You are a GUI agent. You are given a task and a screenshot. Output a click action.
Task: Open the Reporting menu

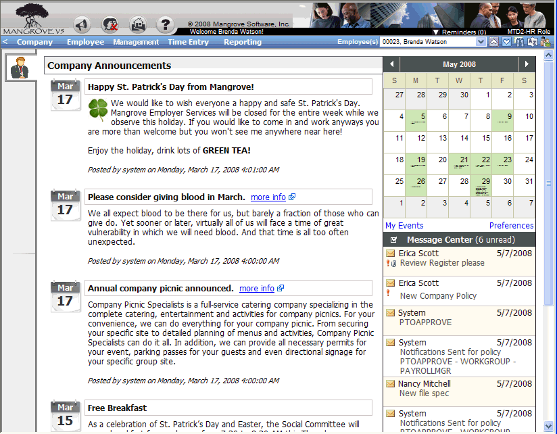[x=242, y=42]
